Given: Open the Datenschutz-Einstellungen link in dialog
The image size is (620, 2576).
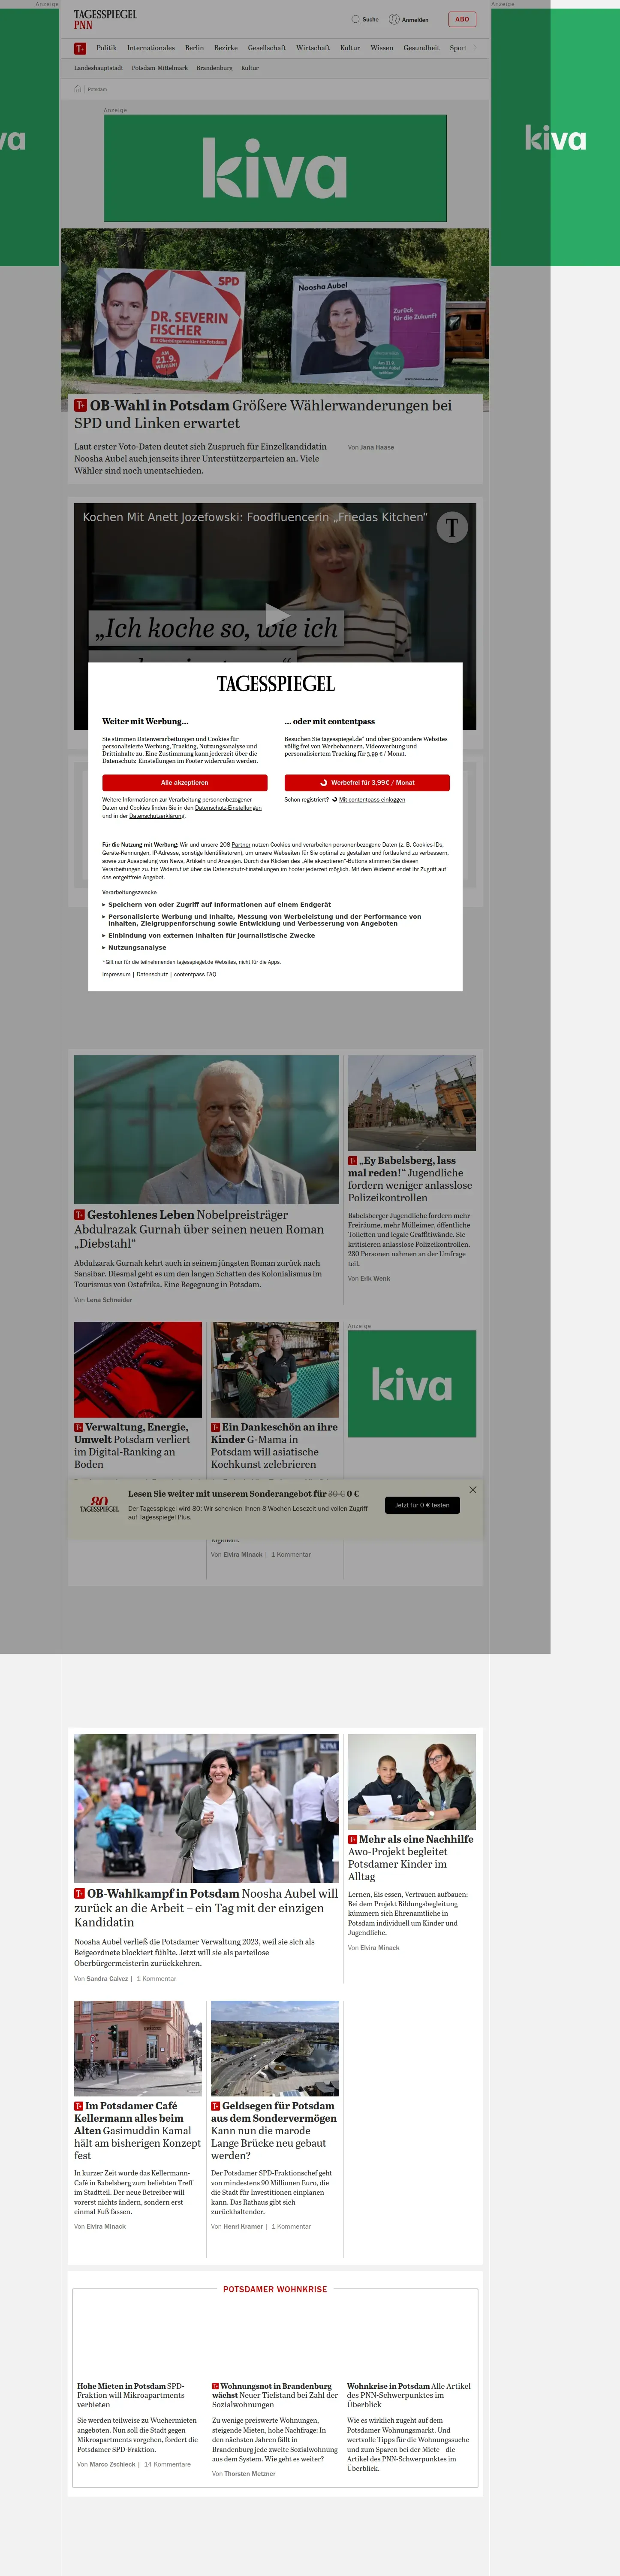Looking at the screenshot, I should click(x=228, y=808).
